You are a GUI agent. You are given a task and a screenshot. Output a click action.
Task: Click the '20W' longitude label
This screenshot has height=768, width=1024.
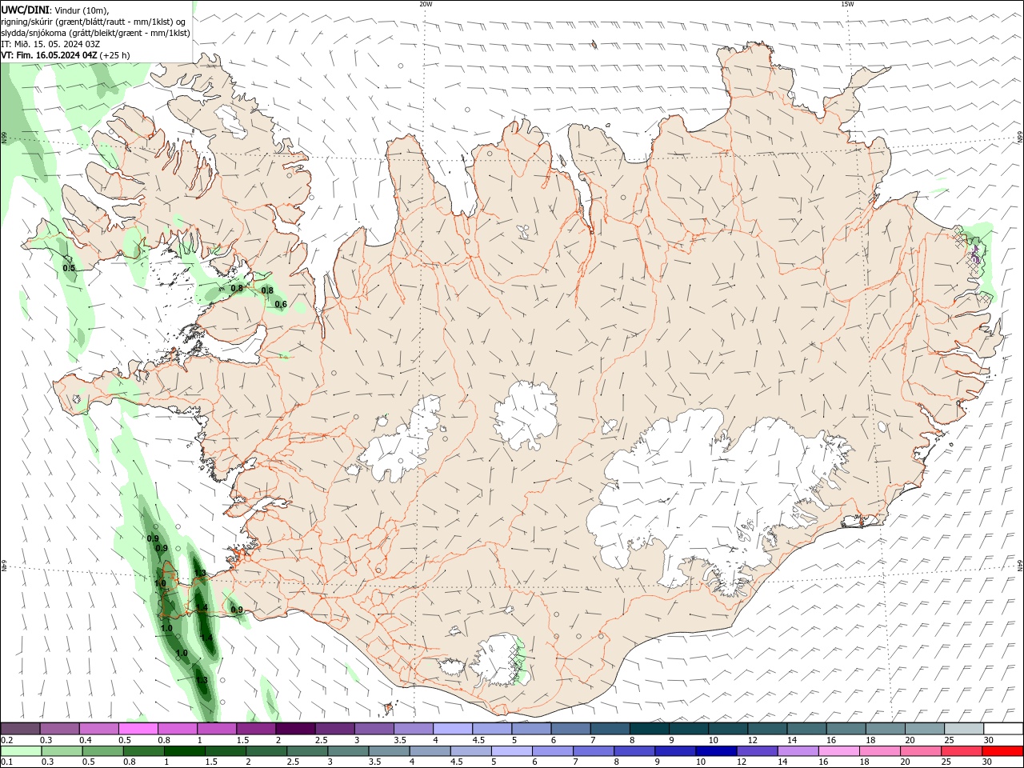pos(426,4)
